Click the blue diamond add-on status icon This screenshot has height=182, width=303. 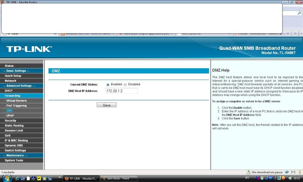287,172
